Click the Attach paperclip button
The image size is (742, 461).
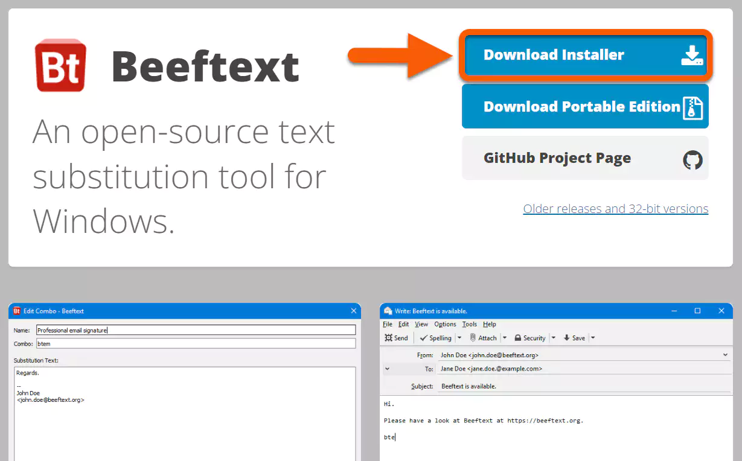pos(483,338)
